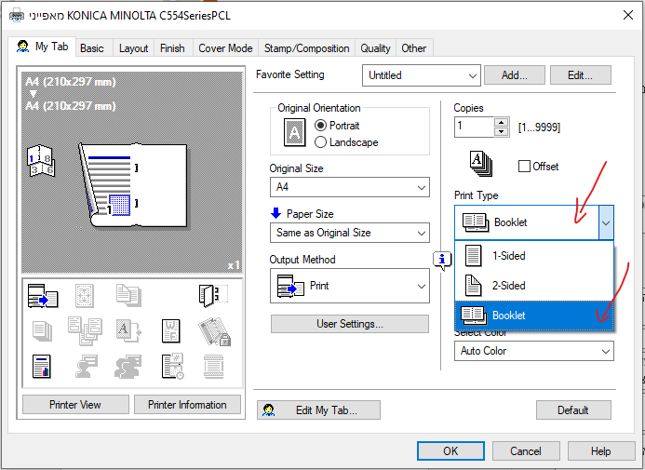Select Portrait orientation
Viewport: 645px width, 470px height.
point(337,125)
